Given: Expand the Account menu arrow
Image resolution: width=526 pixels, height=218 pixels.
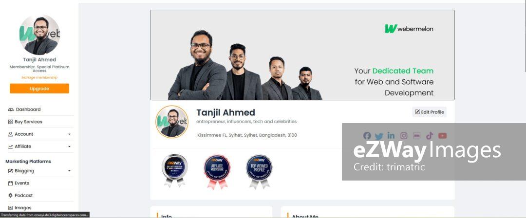Looking at the screenshot, I should (x=70, y=134).
